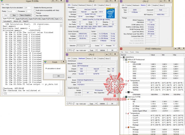Viewport: 185px width, 135px height.
Task: Toggle the Themes checkbox in Hyper PI
Action: [35, 13]
